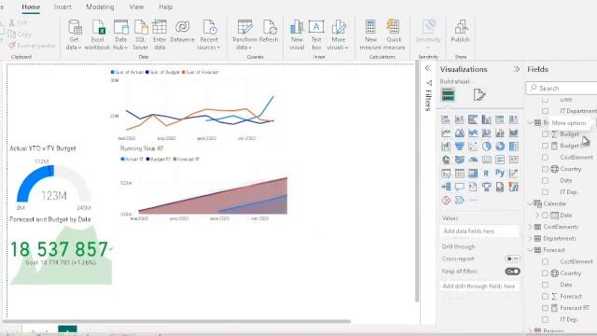This screenshot has height=336, width=597.
Task: Select the Matrix visual
Action: 473,174
